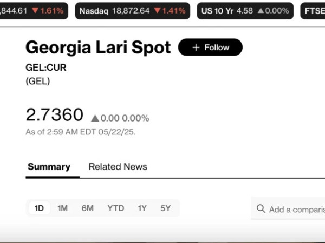
Task: Open the Summary tab
Action: pos(49,167)
